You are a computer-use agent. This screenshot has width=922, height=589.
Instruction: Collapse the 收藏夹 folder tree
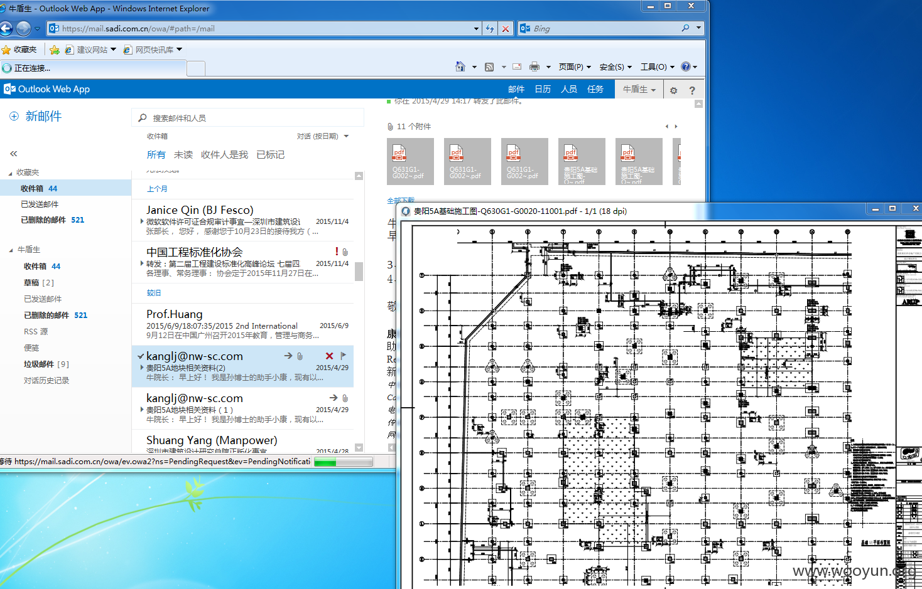tap(10, 172)
